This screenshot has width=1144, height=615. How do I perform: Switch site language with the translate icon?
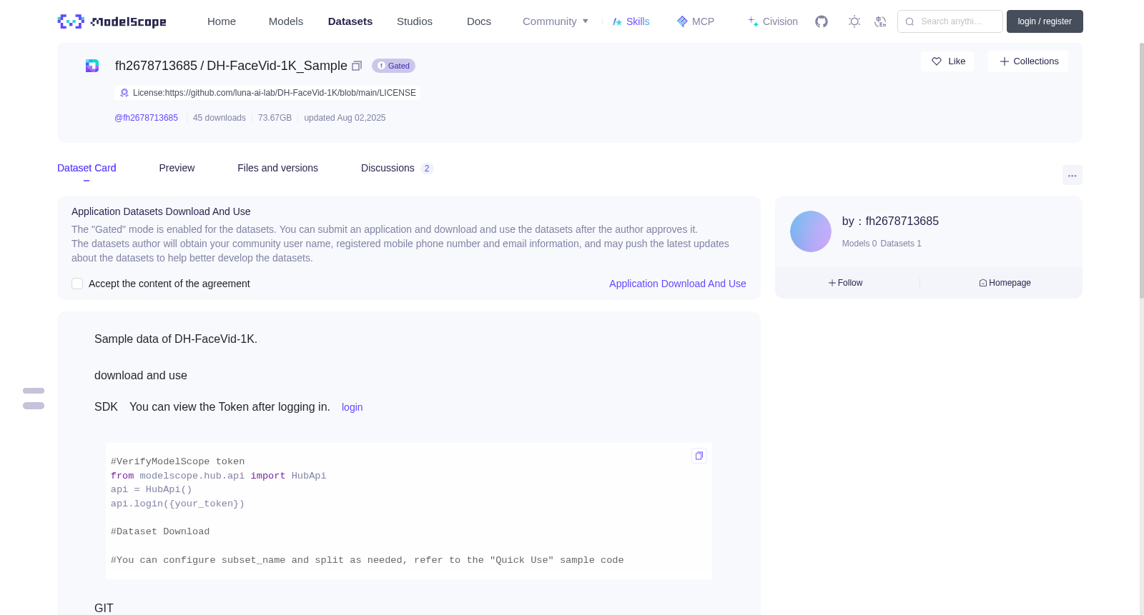pos(880,21)
